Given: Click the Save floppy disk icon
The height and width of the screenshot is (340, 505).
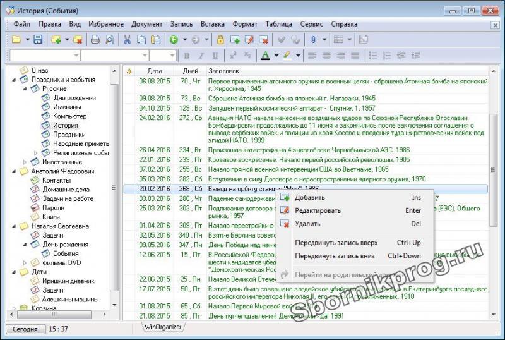Looking at the screenshot, I should coord(38,40).
